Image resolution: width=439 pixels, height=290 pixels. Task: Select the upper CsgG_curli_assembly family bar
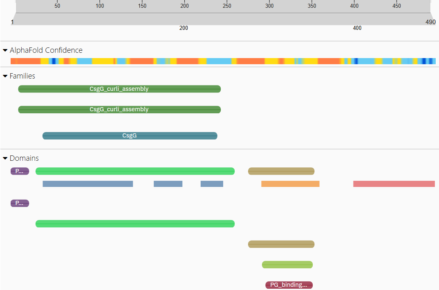[119, 89]
